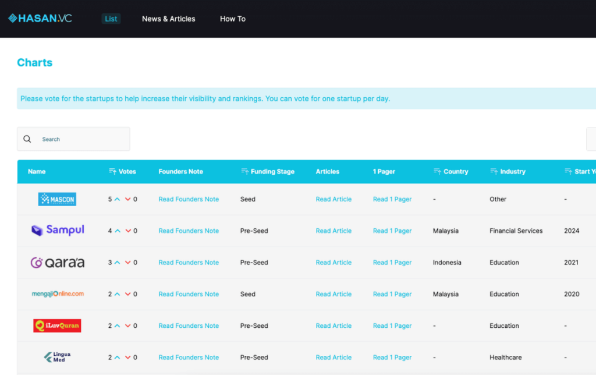The height and width of the screenshot is (375, 596).
Task: Open the Read Article link for Qara'a
Action: point(334,262)
